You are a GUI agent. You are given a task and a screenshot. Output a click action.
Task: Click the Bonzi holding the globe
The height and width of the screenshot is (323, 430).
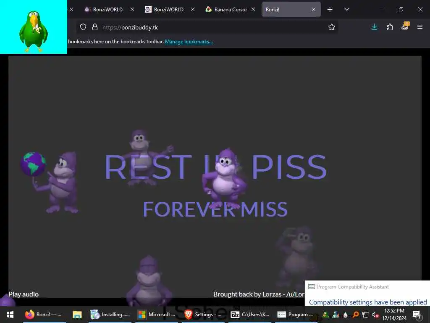click(x=50, y=183)
